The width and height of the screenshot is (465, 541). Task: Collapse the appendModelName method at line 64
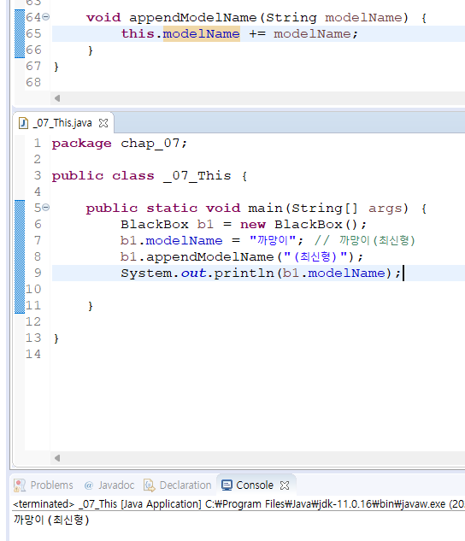tap(46, 16)
